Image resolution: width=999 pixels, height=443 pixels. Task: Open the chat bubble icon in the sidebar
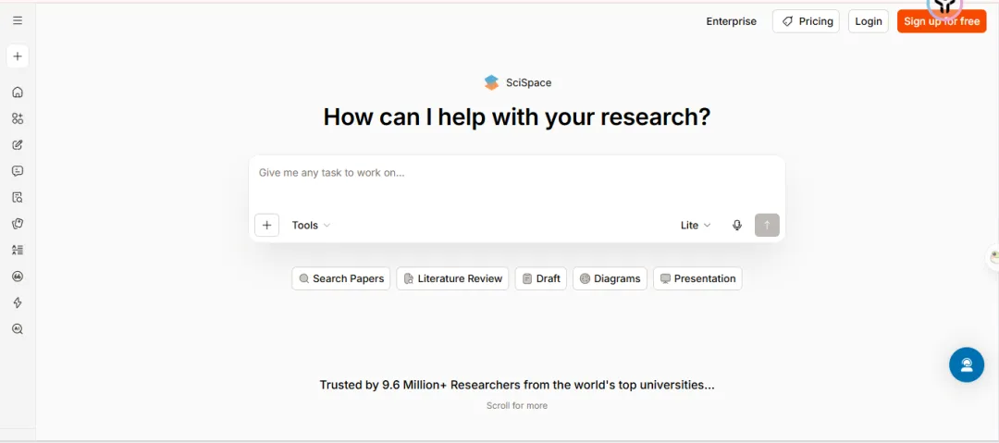[x=18, y=171]
